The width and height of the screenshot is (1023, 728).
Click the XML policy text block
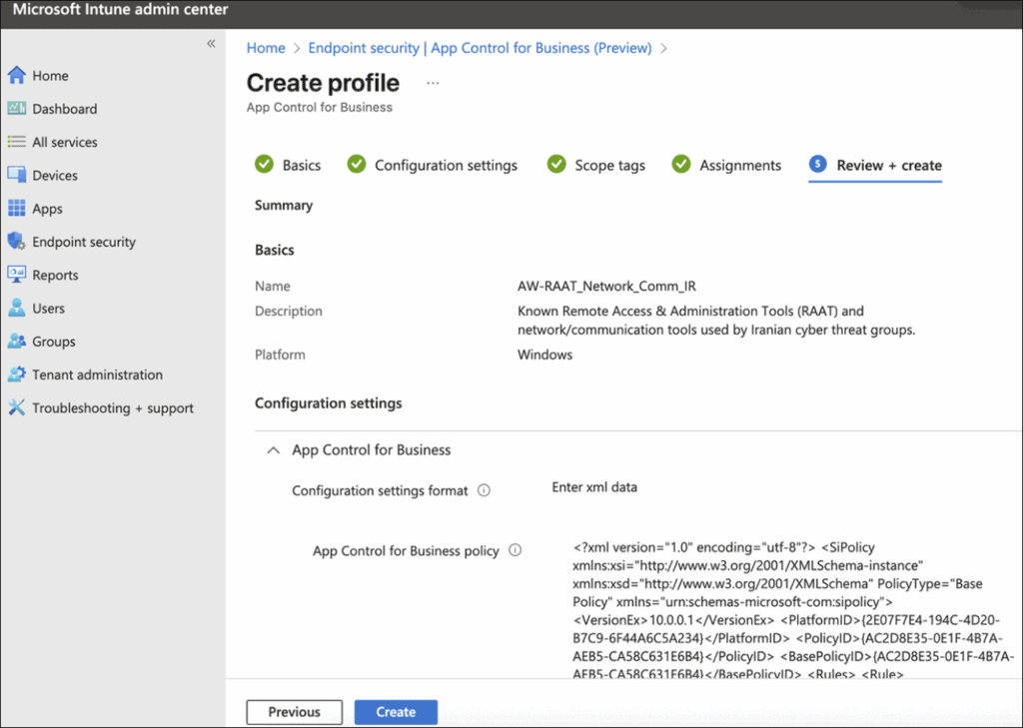click(793, 610)
